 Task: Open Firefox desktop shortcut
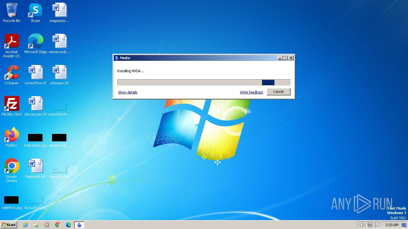click(11, 137)
